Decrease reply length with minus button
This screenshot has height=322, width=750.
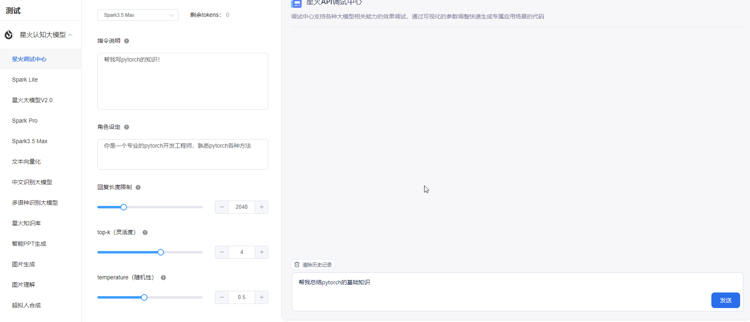point(222,207)
